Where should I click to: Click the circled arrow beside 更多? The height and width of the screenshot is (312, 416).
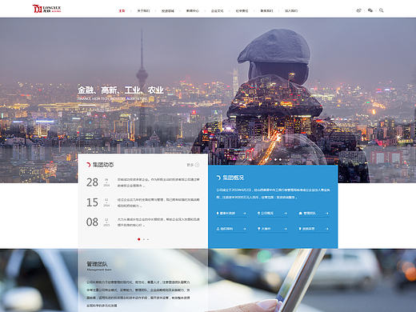(x=197, y=165)
